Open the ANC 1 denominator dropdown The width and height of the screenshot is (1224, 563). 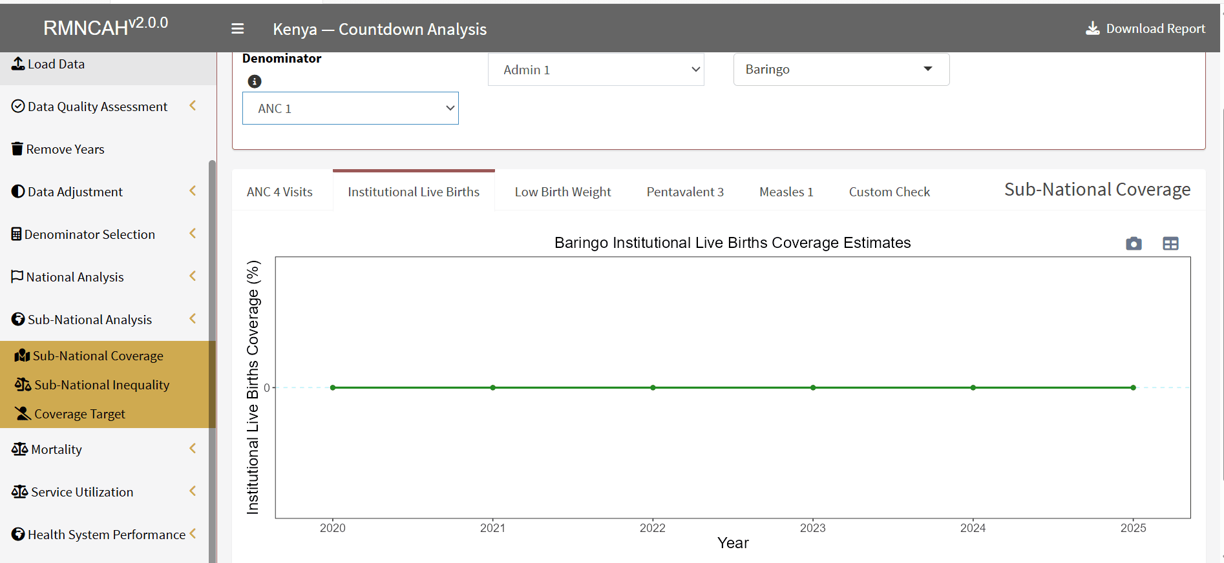[x=350, y=108]
